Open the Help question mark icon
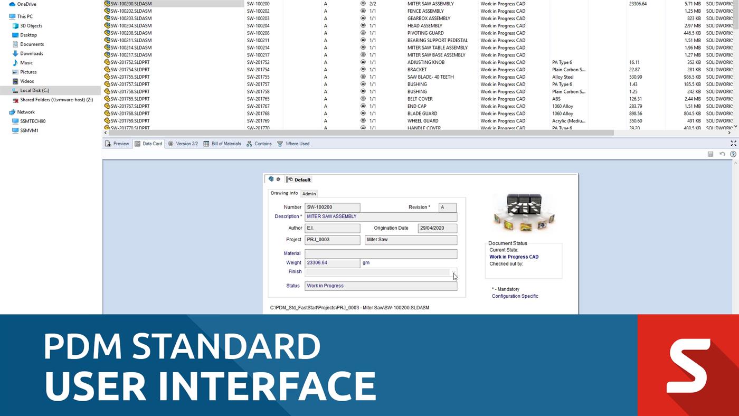This screenshot has width=739, height=416. [733, 154]
